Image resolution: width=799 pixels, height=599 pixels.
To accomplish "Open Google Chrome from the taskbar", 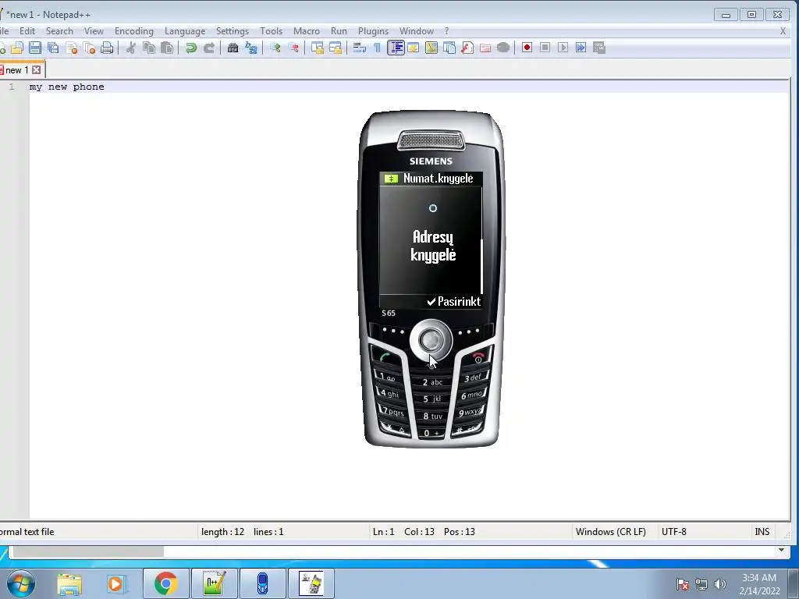I will click(165, 583).
